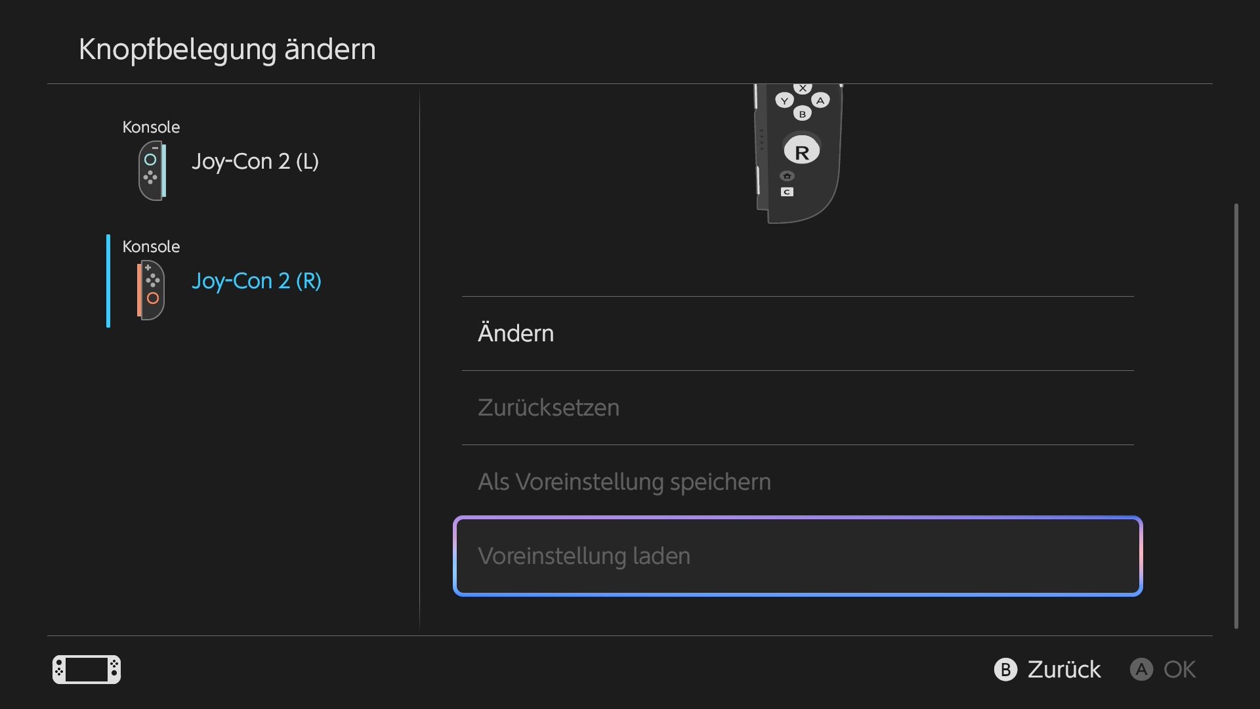Go back with the Zurück label
Screen dimensions: 1260x709
pyautogui.click(x=1064, y=670)
